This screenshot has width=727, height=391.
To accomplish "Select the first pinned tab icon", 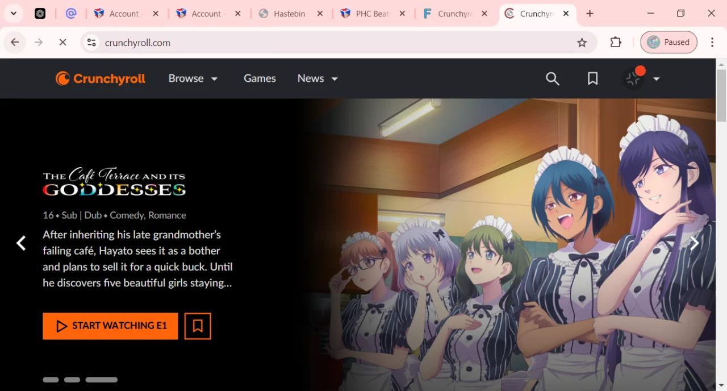I will pyautogui.click(x=40, y=14).
